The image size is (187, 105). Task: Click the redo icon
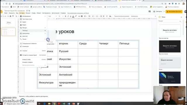pos(8,16)
